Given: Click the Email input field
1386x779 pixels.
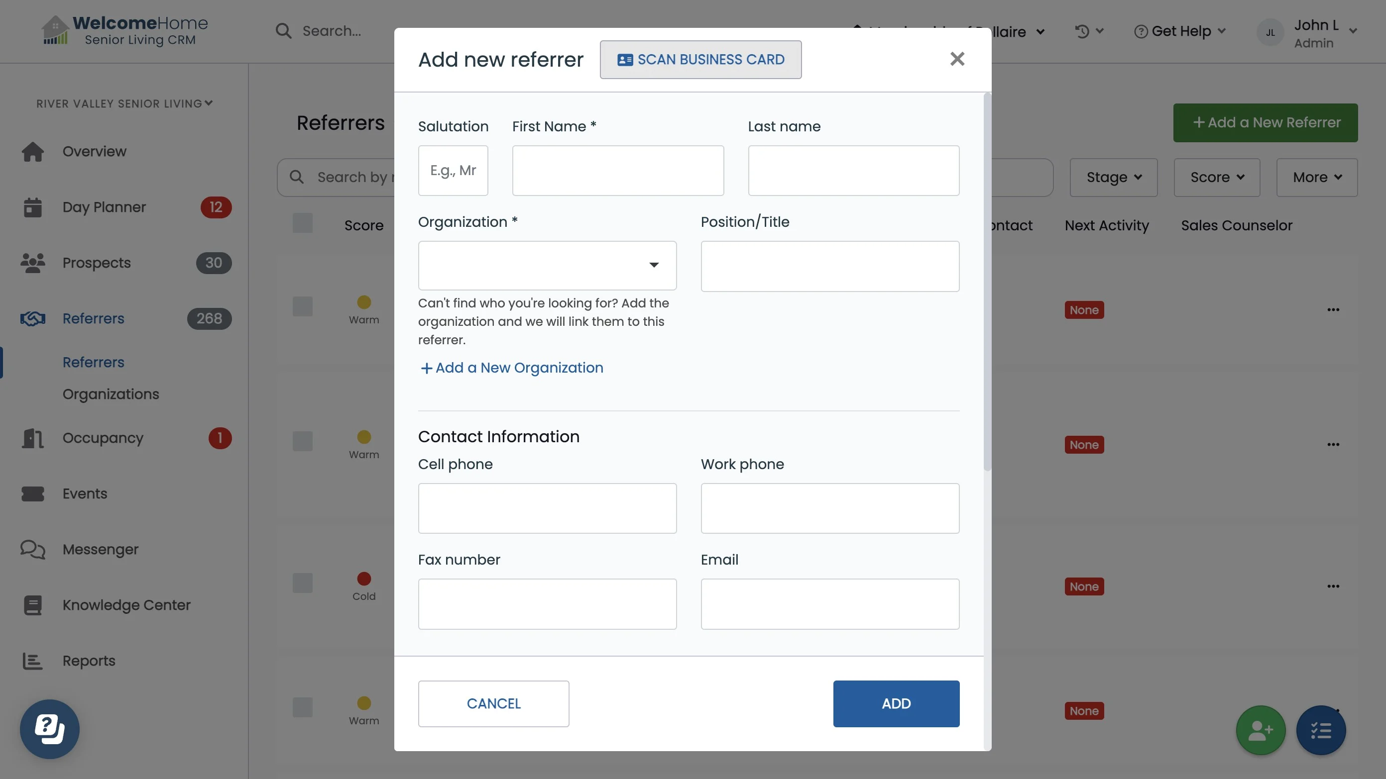Looking at the screenshot, I should tap(830, 604).
